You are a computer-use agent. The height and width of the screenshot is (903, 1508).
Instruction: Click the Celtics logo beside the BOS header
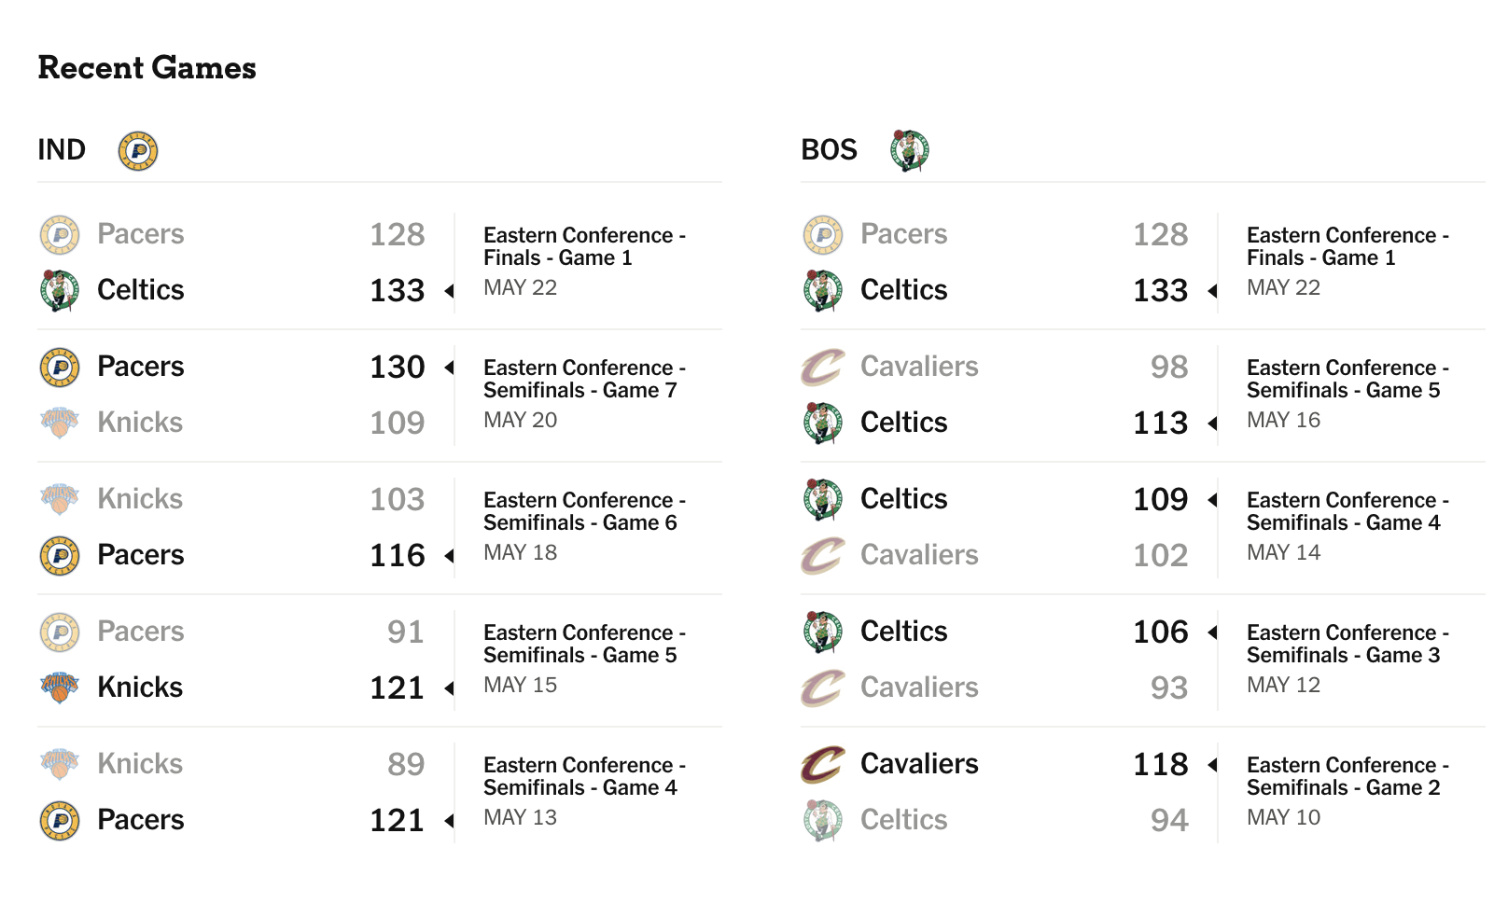pos(909,151)
